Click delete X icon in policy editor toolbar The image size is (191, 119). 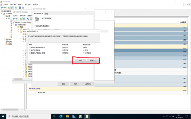(x=28, y=19)
